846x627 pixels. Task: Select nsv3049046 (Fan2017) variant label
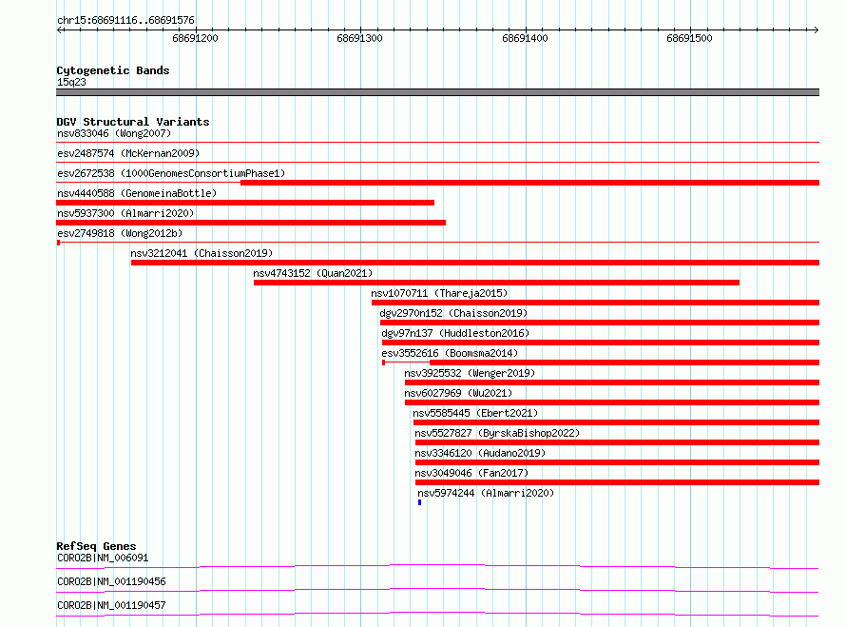click(x=471, y=473)
